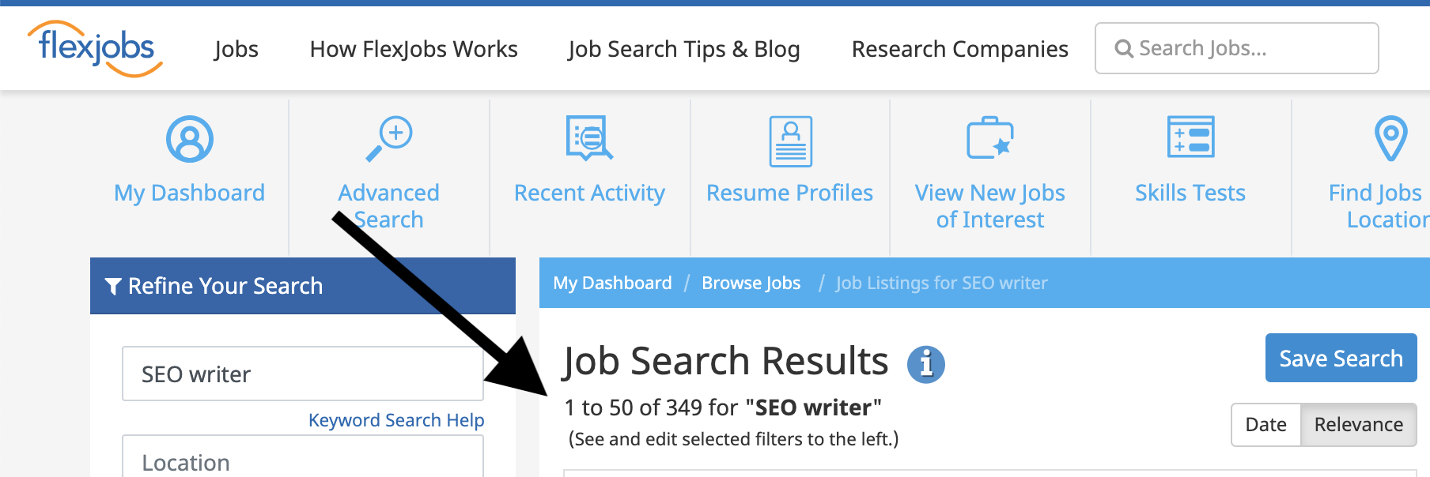Sort results by Relevance

click(x=1359, y=425)
